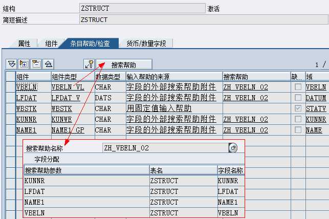Click the key icon beside 搜索帮助 button
The height and width of the screenshot is (219, 329).
tap(89, 64)
